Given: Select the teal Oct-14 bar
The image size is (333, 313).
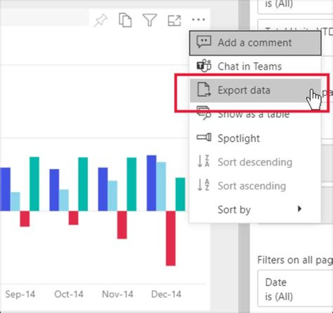Looking at the screenshot, I should point(83,184).
